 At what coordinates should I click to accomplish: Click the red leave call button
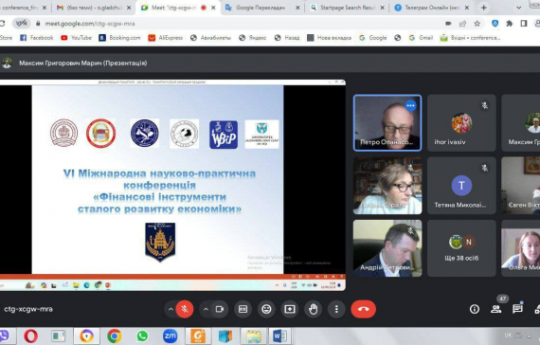364,309
